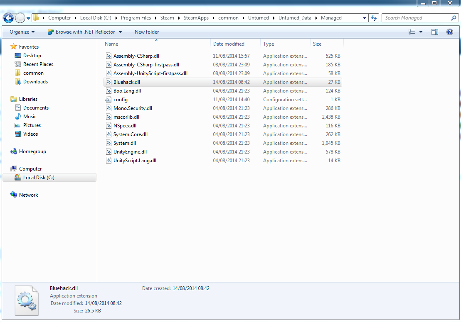Click the Bluehack.dll file icon
This screenshot has width=461, height=322.
[108, 82]
